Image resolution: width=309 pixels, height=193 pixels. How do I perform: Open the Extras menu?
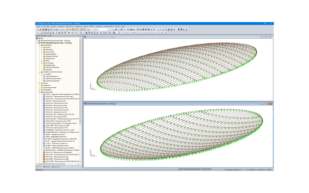click(x=86, y=27)
